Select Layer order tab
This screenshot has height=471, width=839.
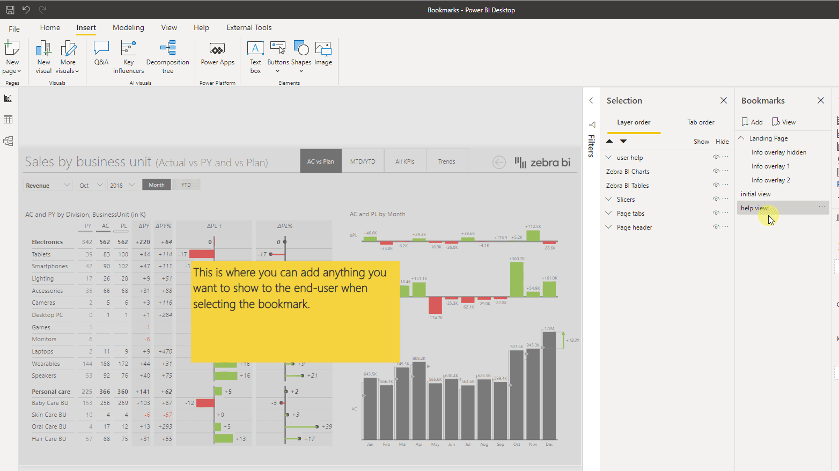[x=634, y=122]
